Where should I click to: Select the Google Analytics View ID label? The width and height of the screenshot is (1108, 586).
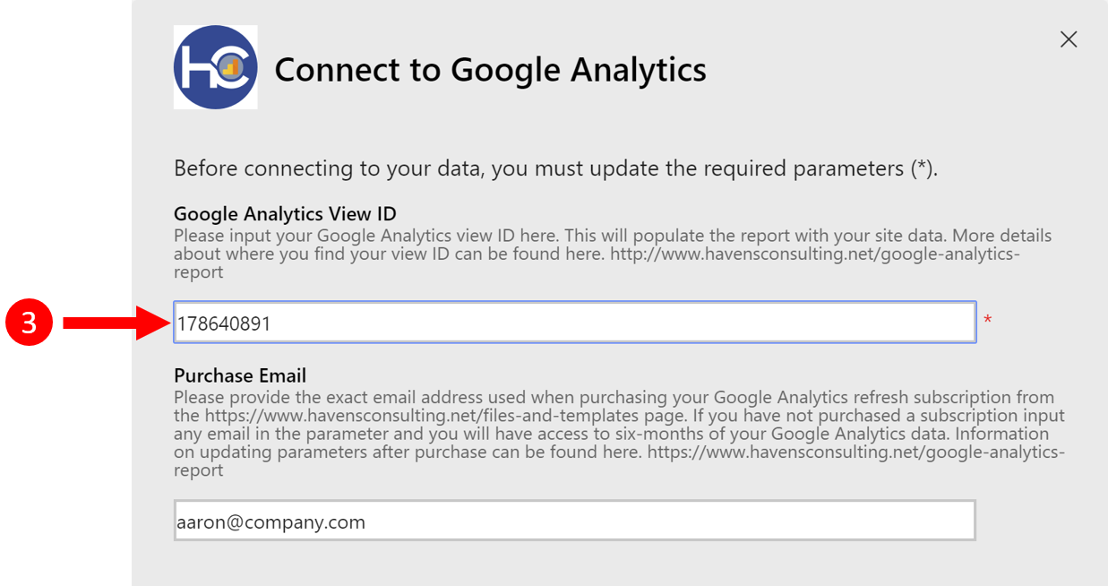tap(285, 214)
